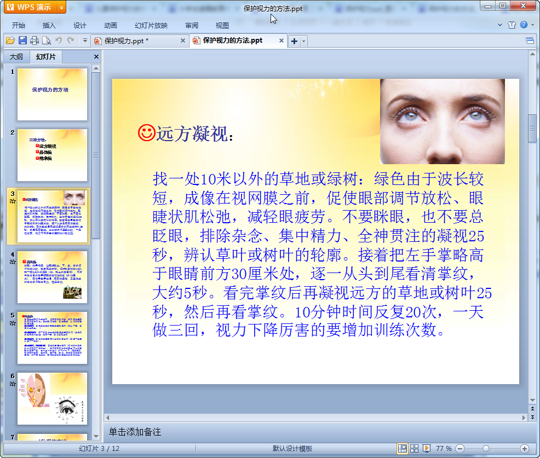Open the WPS 演示 application menu

[31, 7]
